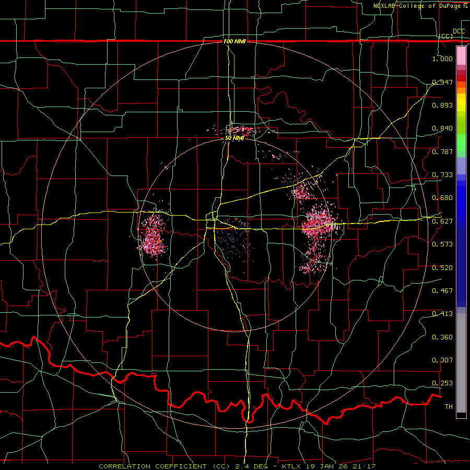Click the [CC] product label

pos(446,36)
